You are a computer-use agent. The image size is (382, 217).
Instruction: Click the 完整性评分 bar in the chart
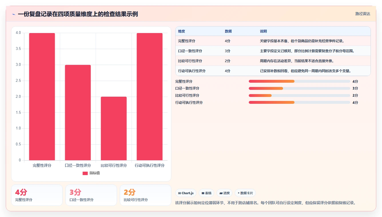[x=42, y=97]
